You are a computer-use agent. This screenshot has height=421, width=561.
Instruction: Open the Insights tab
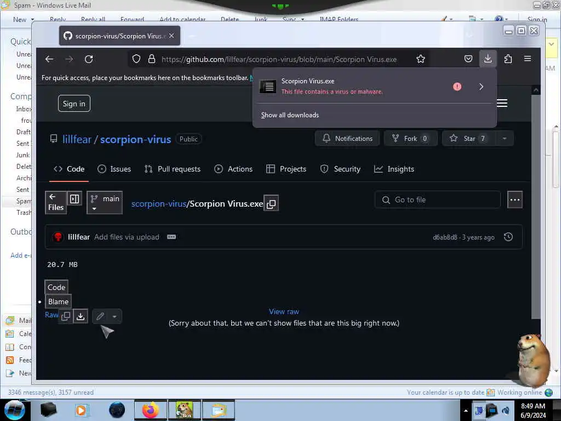(x=394, y=169)
